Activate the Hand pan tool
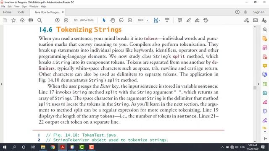269x151 pixels. (x=113, y=20)
